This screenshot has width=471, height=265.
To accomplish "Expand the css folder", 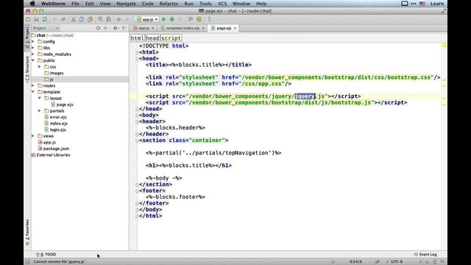I will click(x=39, y=67).
